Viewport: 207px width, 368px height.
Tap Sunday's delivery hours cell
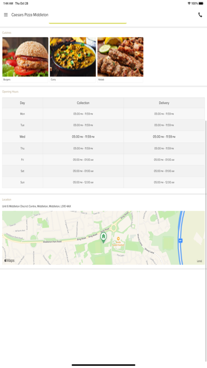[x=164, y=182]
